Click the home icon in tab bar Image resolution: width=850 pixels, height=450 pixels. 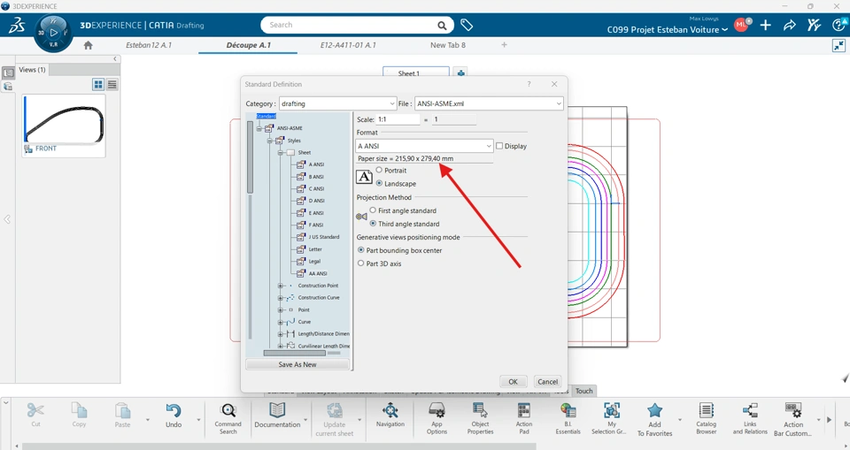tap(88, 45)
